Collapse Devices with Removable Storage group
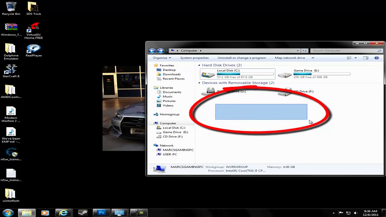 (x=199, y=83)
